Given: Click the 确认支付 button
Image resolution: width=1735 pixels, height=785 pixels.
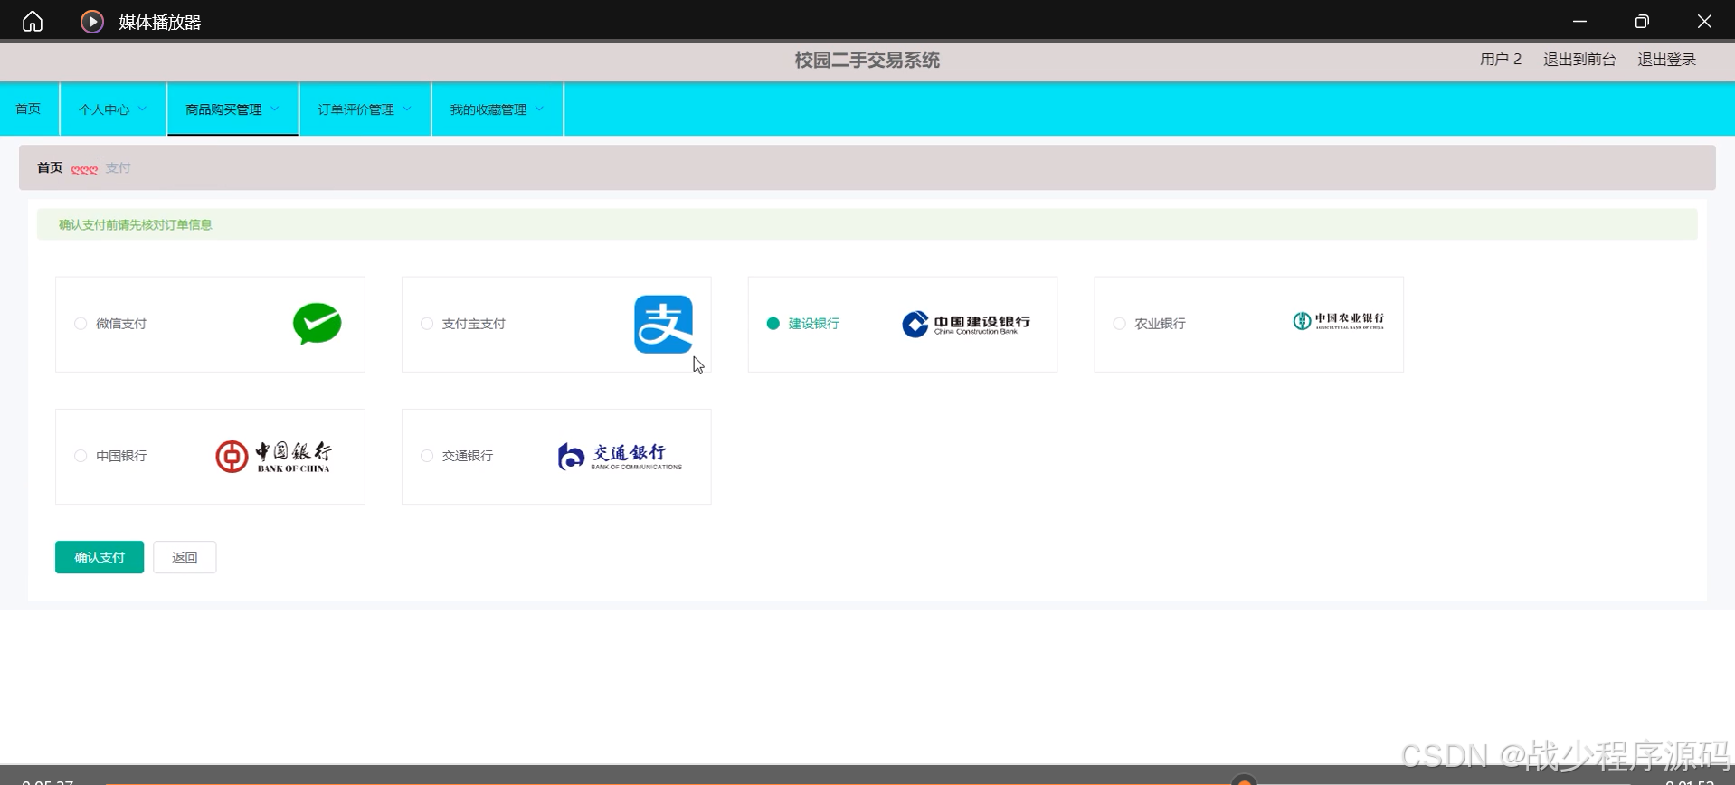Looking at the screenshot, I should pos(100,557).
